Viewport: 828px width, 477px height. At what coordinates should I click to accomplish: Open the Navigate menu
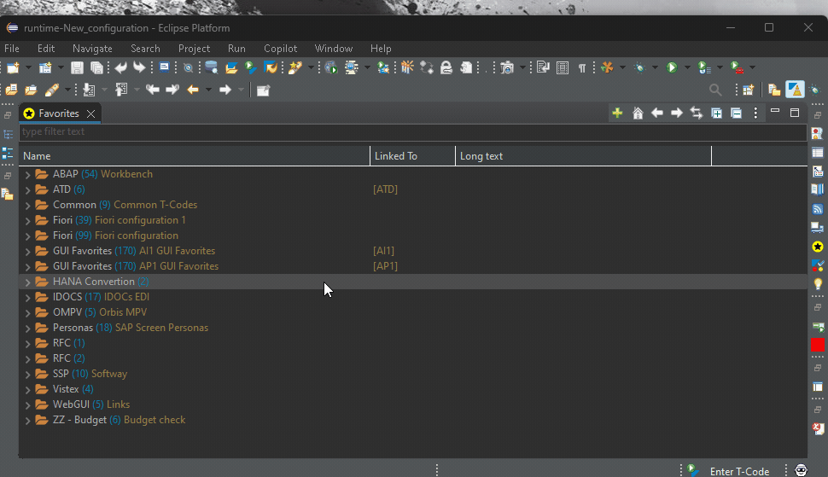point(92,49)
